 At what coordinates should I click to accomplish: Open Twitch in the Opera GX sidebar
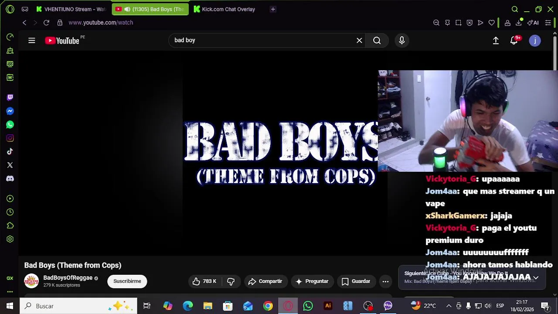(x=10, y=97)
